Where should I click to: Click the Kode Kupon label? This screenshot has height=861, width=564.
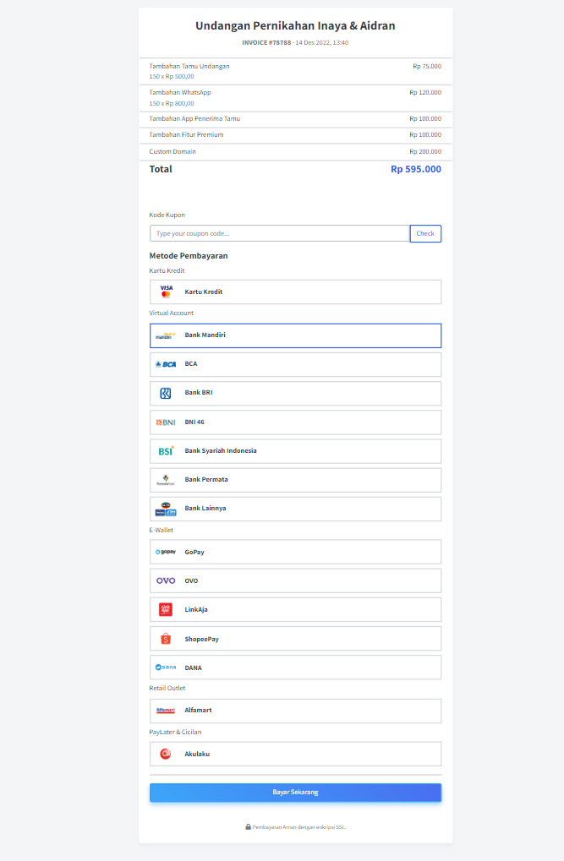(167, 215)
